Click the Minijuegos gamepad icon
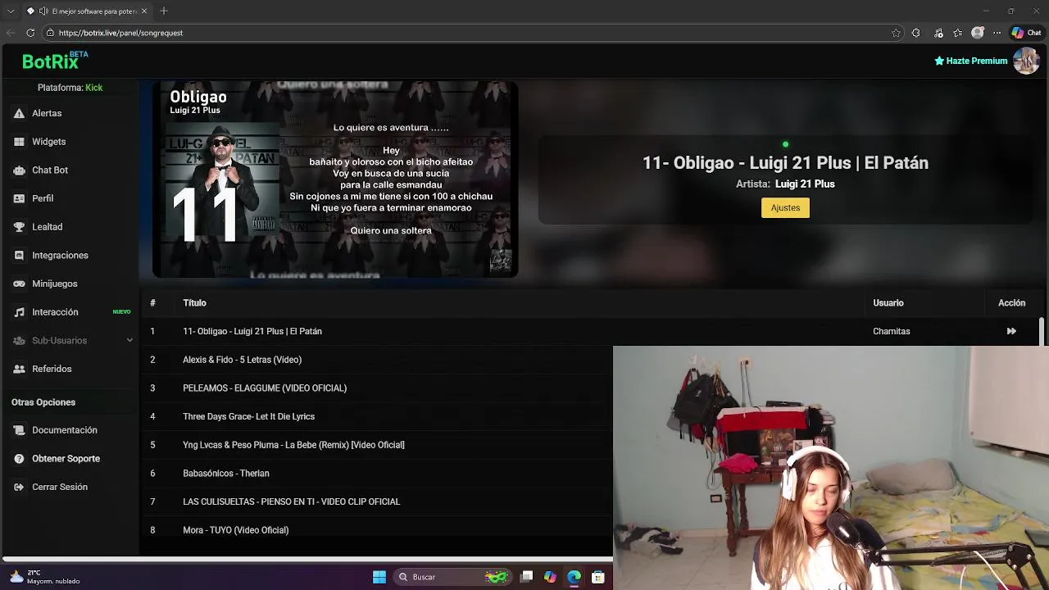 [19, 284]
